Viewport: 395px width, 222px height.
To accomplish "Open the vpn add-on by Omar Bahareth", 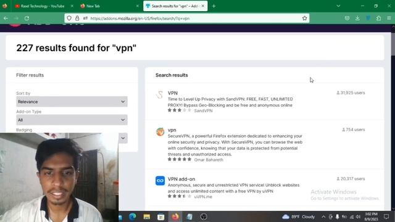I will pos(172,130).
